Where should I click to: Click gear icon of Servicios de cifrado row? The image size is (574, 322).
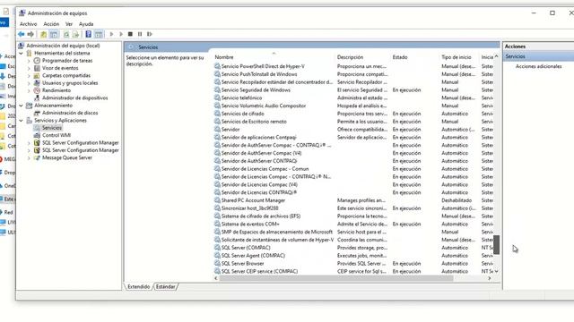click(217, 114)
